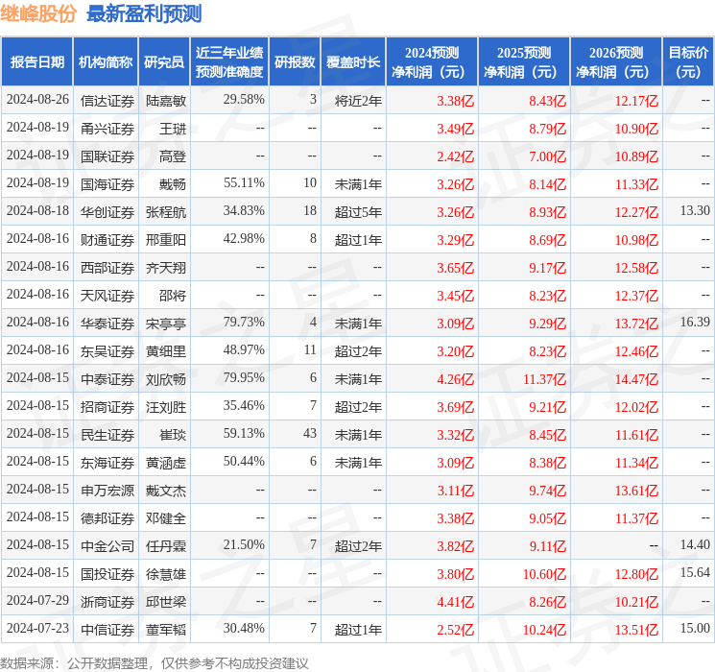The width and height of the screenshot is (715, 672).
Task: Click target price 13.30
Action: coord(695,210)
